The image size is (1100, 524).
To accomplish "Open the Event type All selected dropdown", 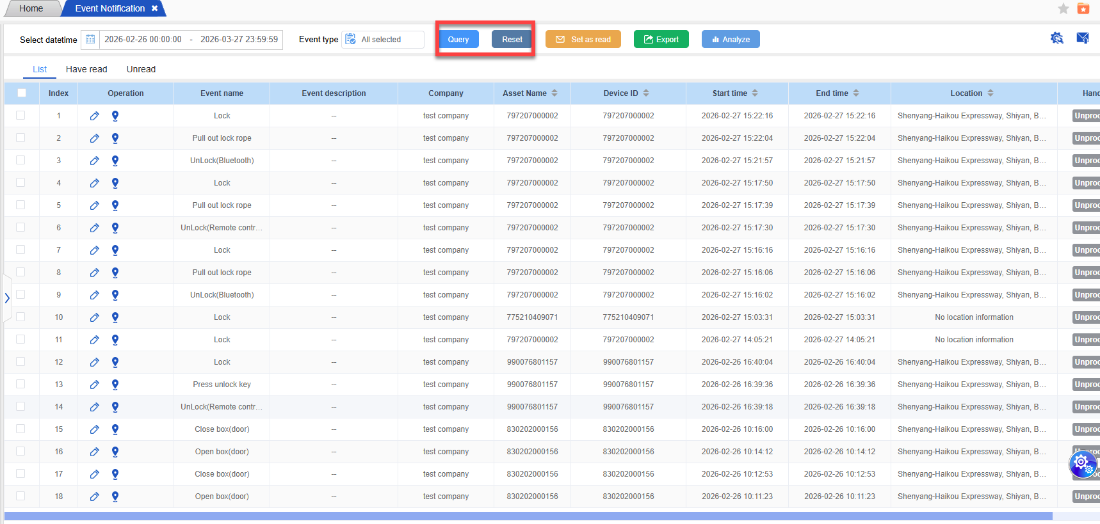I will pos(383,40).
